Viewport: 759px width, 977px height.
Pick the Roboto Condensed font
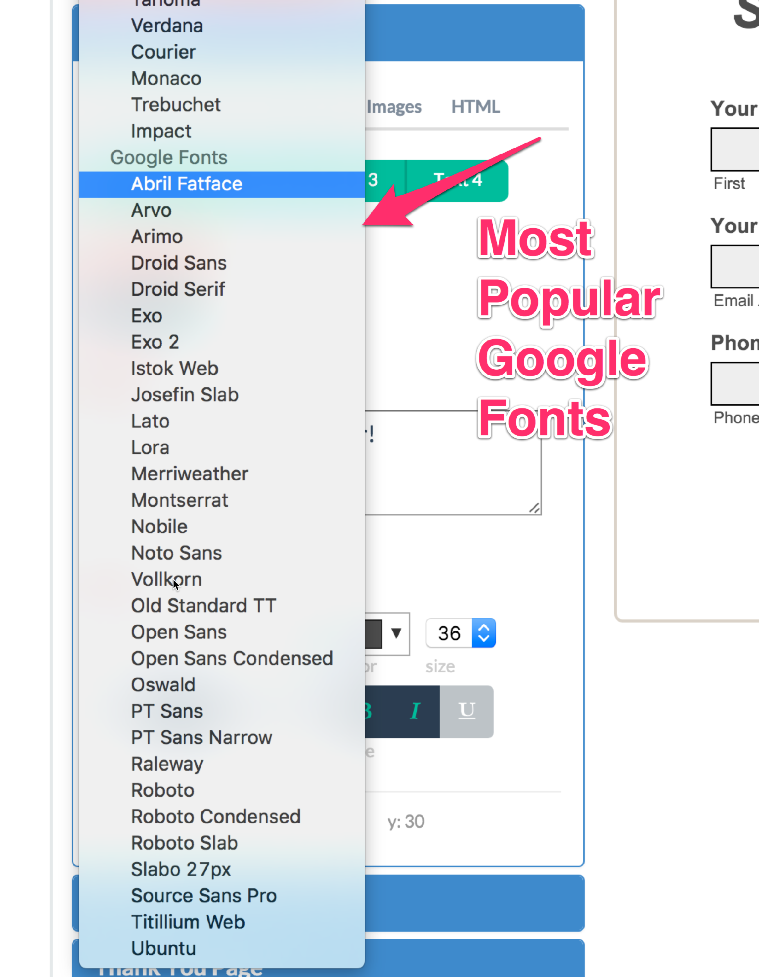click(216, 816)
